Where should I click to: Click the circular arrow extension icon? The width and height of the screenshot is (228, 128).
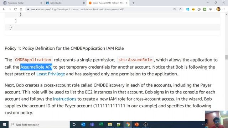(199, 9)
